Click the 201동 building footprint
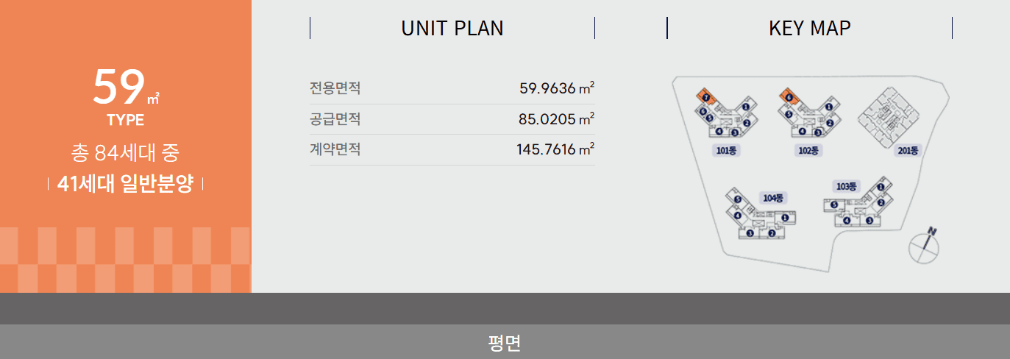This screenshot has width=1010, height=359. [888, 114]
